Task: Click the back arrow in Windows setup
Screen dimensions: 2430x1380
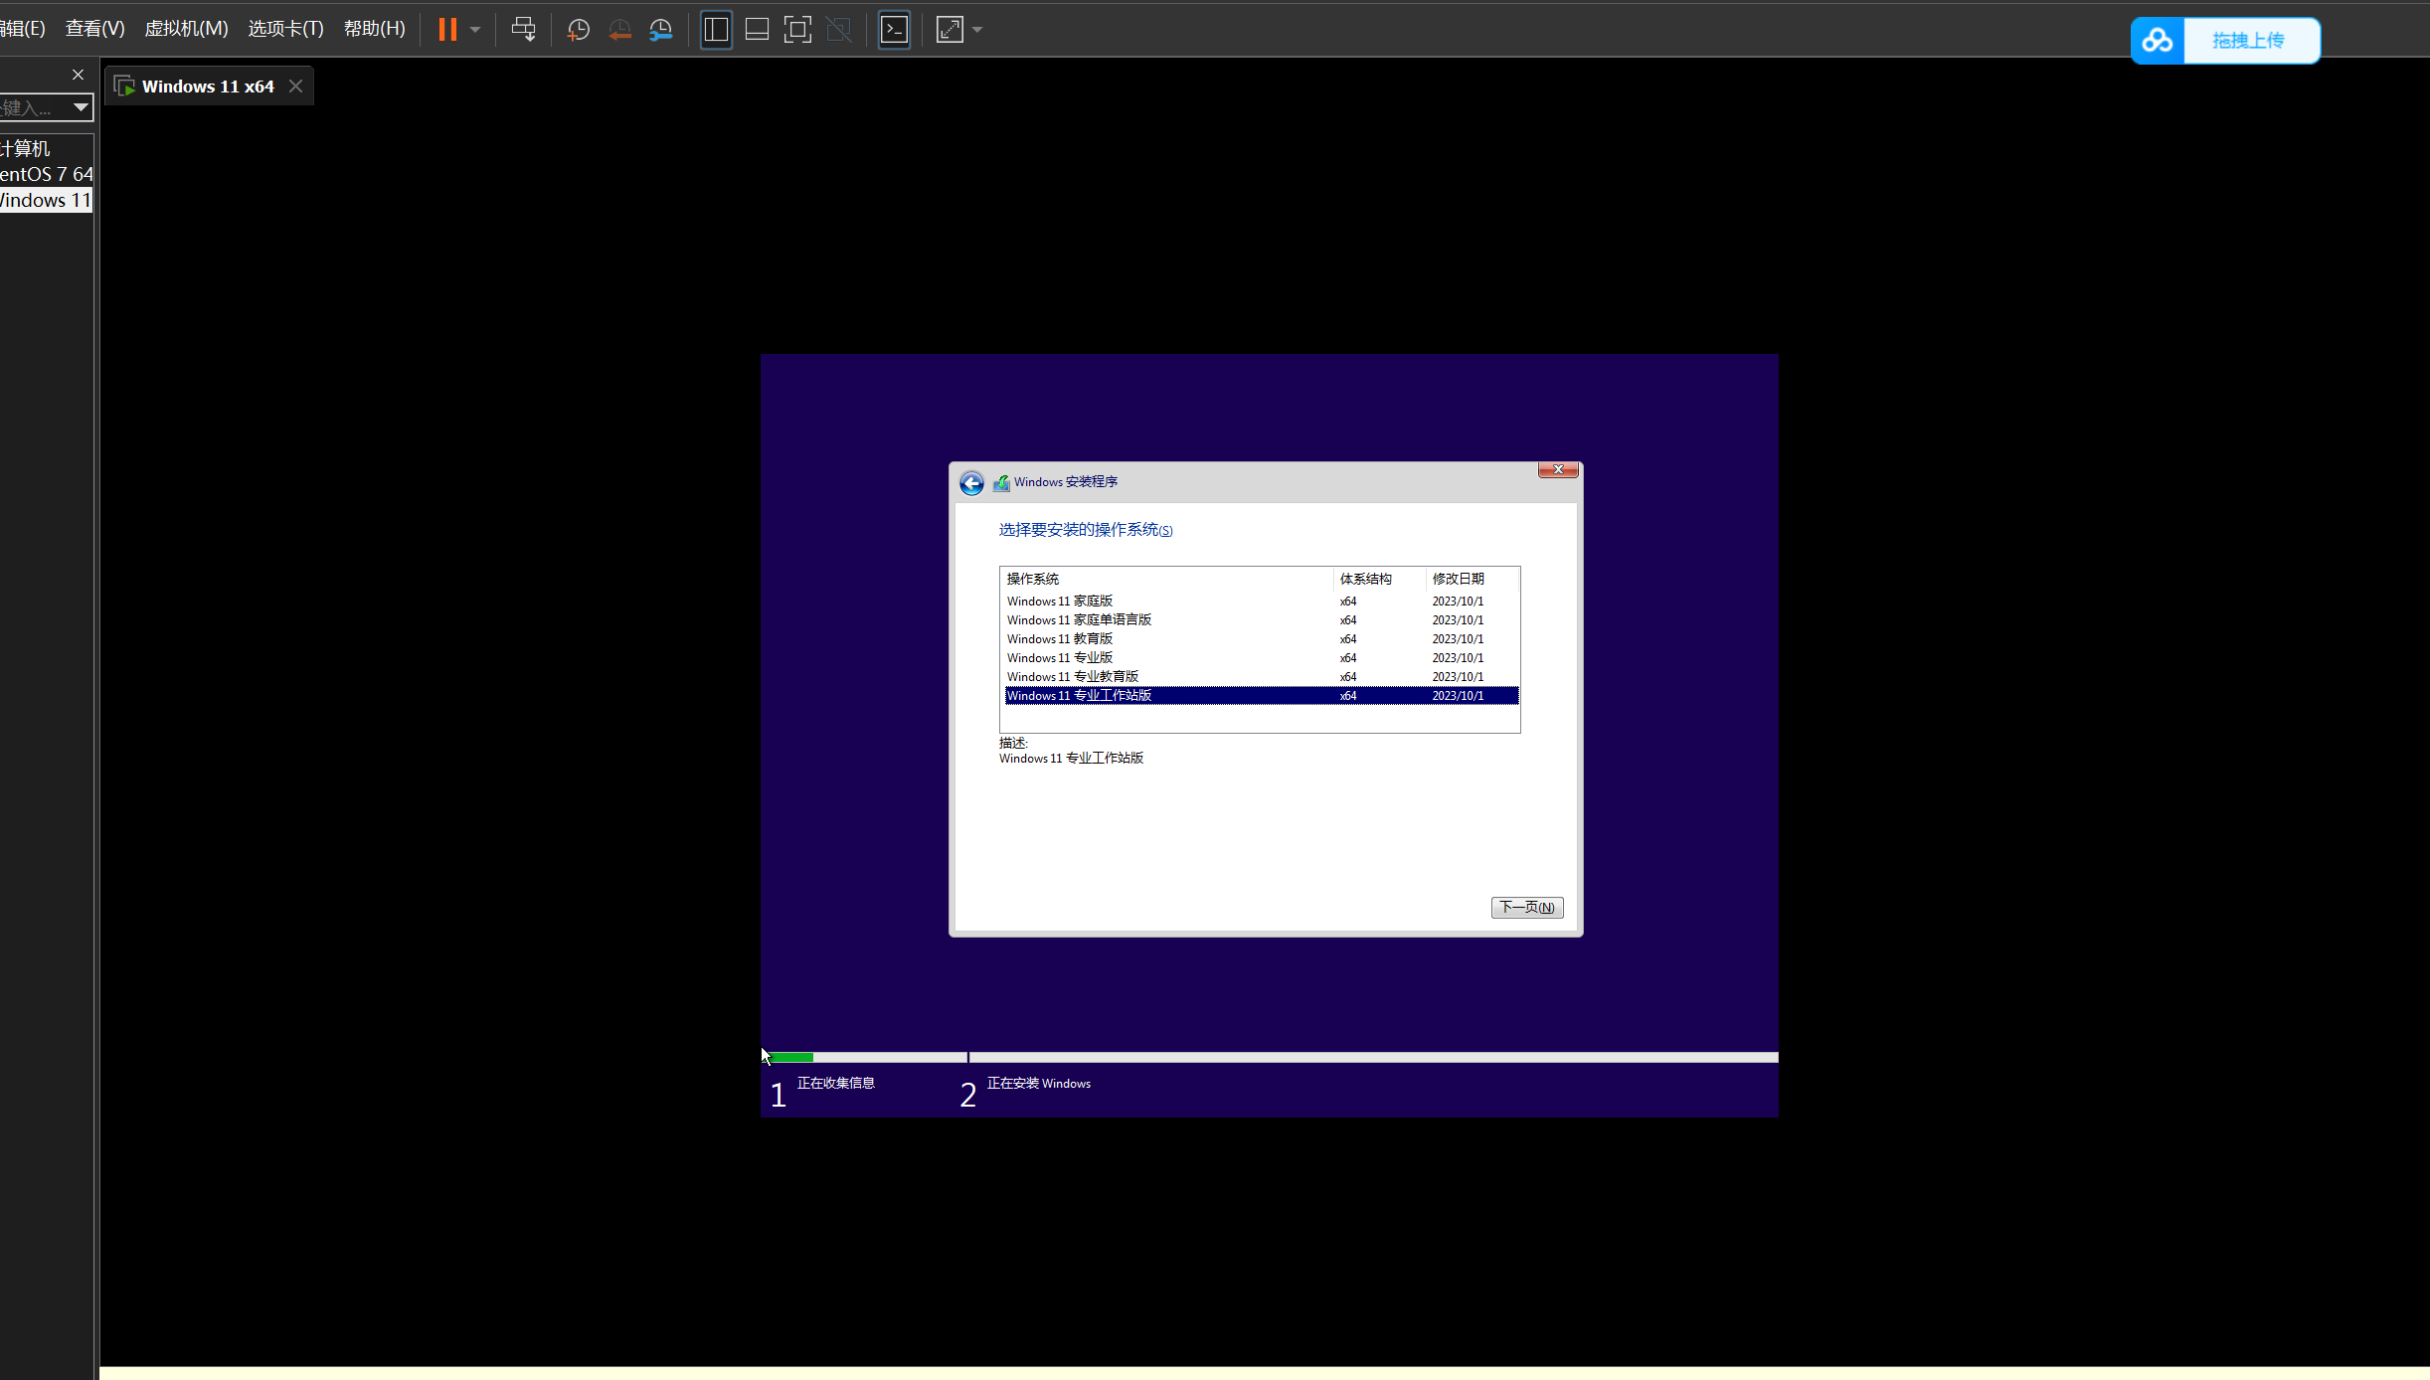Action: tap(971, 483)
